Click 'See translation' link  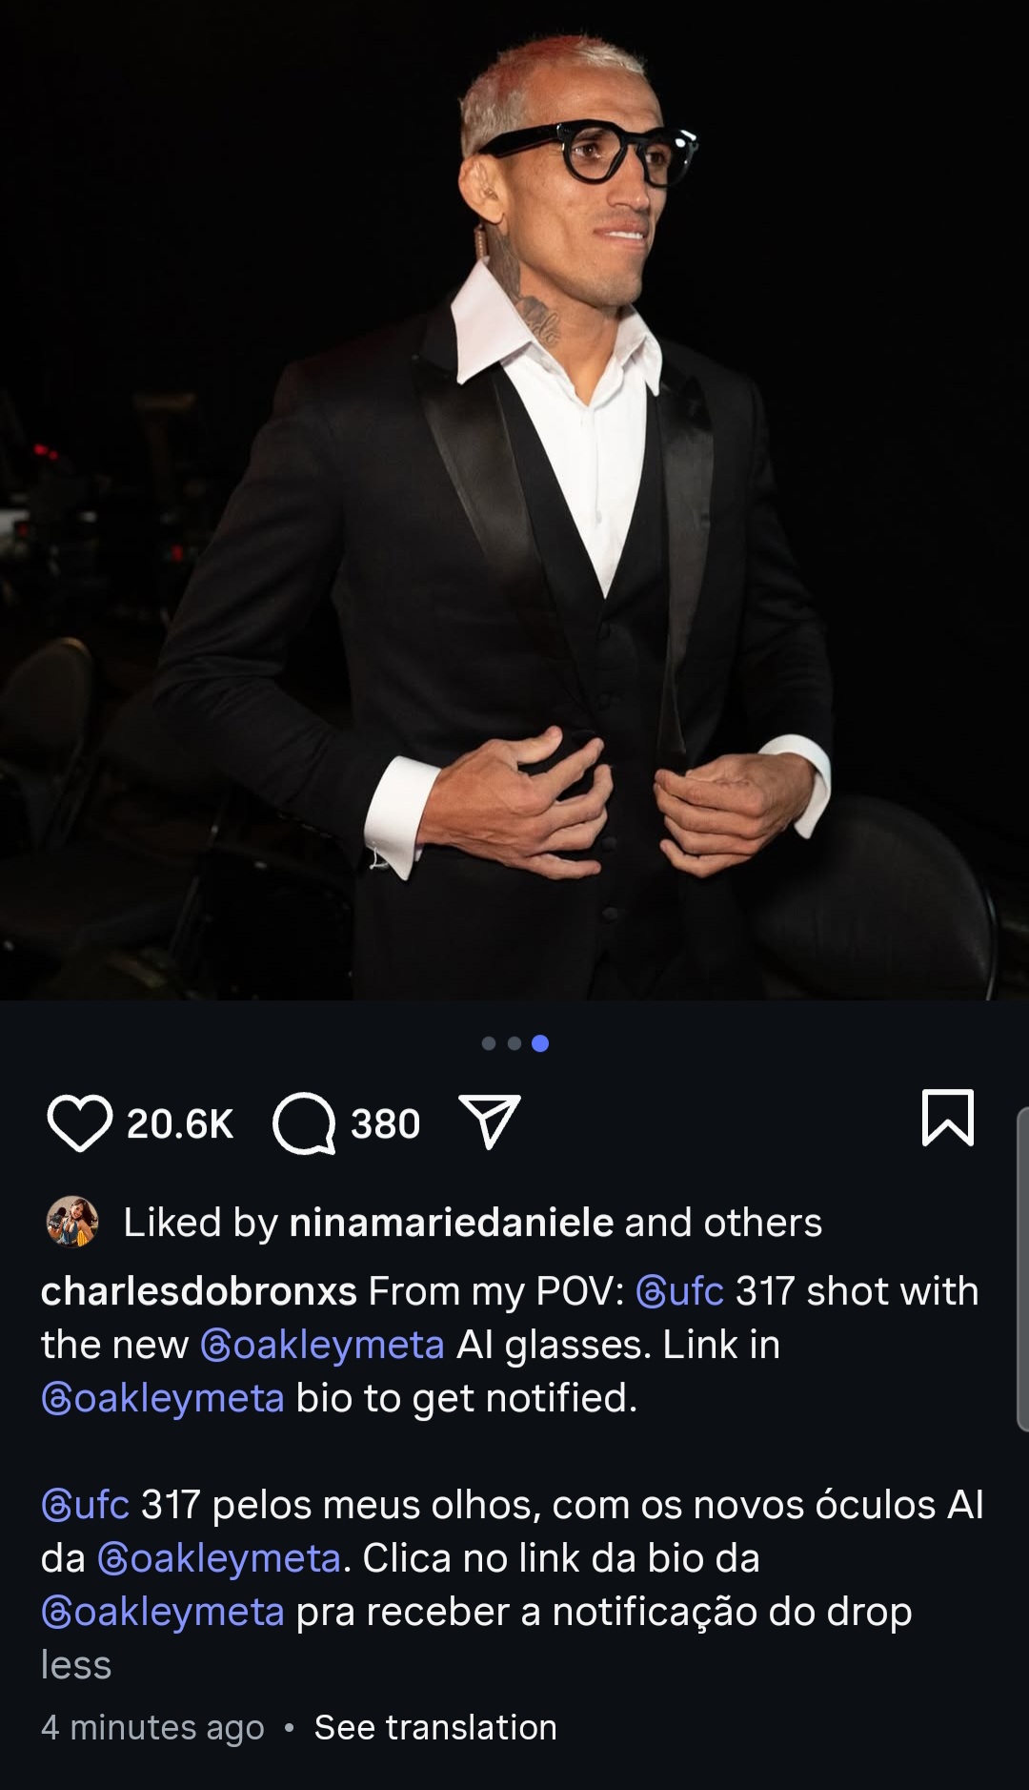tap(435, 1727)
